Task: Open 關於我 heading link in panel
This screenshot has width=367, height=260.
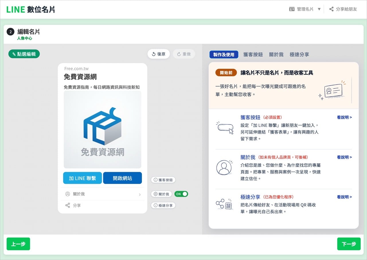Action: (248, 157)
